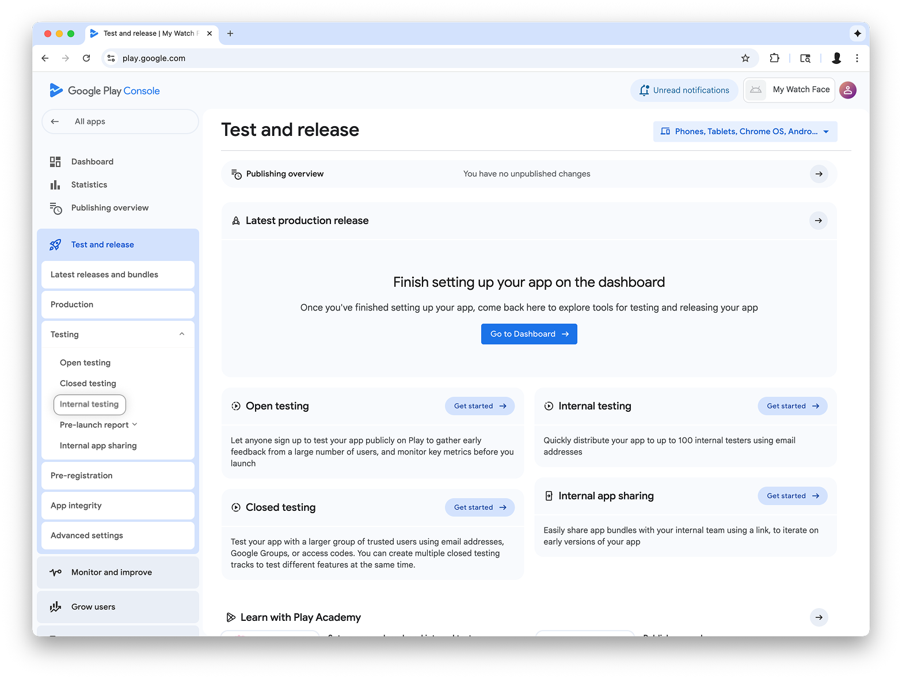This screenshot has height=679, width=902.
Task: Open the Dashboard sidebar item
Action: (x=92, y=162)
